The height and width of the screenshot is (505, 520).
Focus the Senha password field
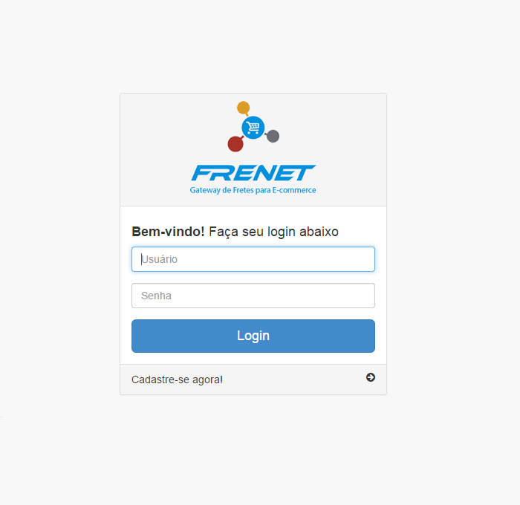coord(253,296)
